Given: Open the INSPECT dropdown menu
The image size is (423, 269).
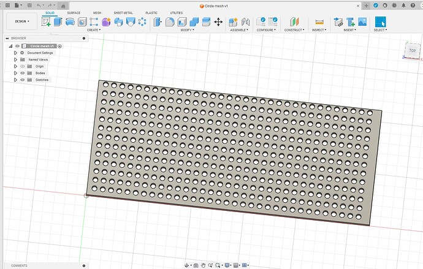Looking at the screenshot, I should point(319,30).
